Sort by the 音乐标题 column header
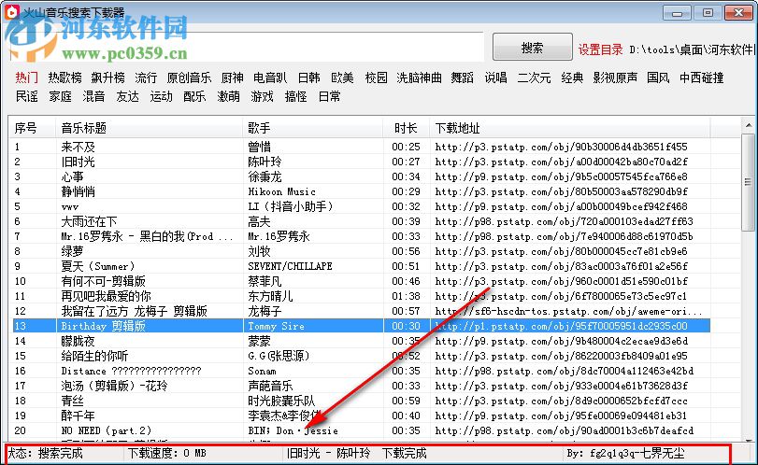 (149, 128)
